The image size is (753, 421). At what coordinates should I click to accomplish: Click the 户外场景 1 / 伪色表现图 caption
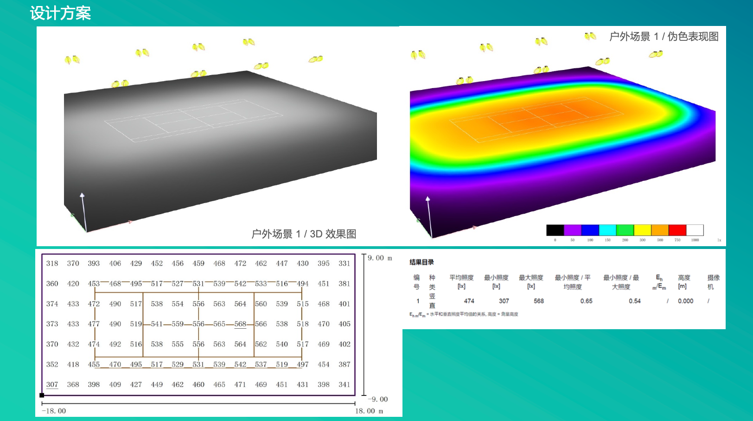click(664, 36)
